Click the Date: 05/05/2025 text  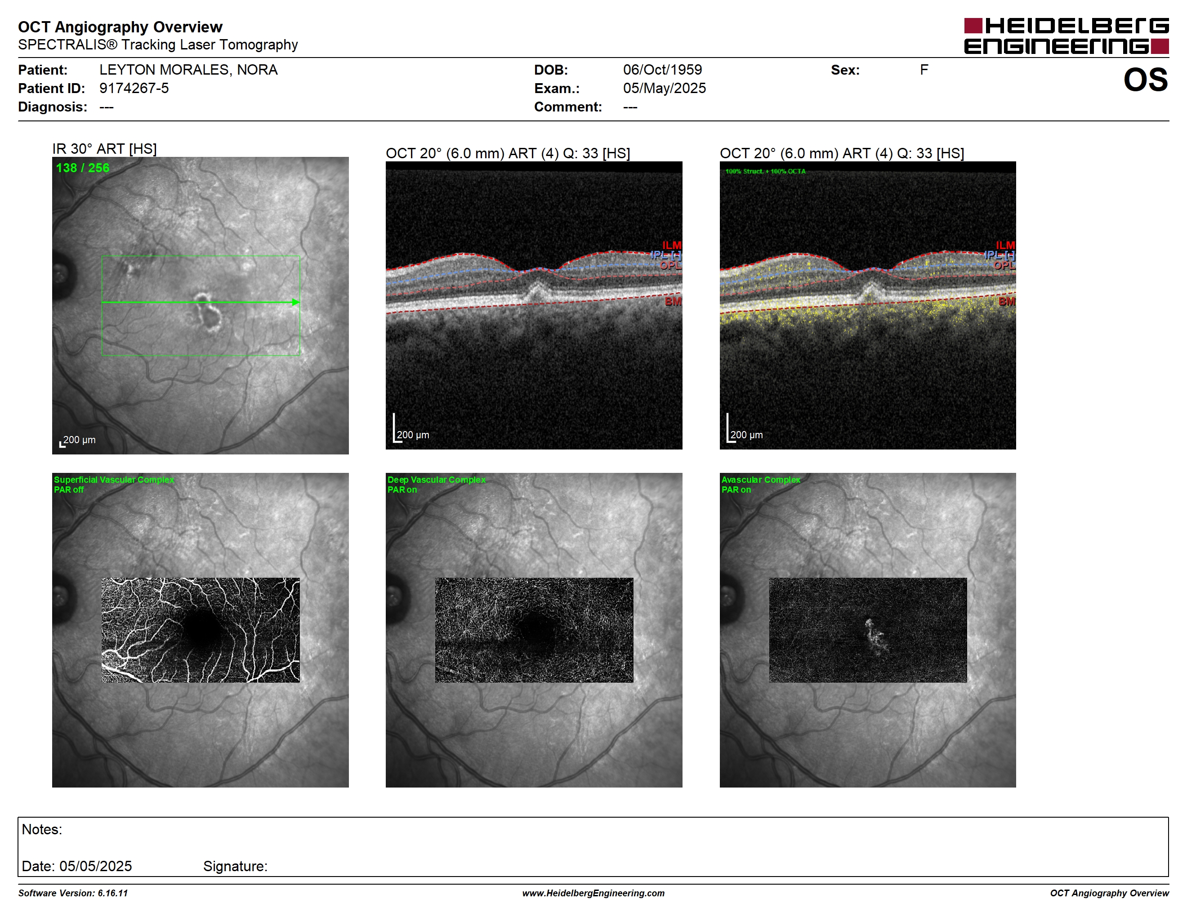76,866
